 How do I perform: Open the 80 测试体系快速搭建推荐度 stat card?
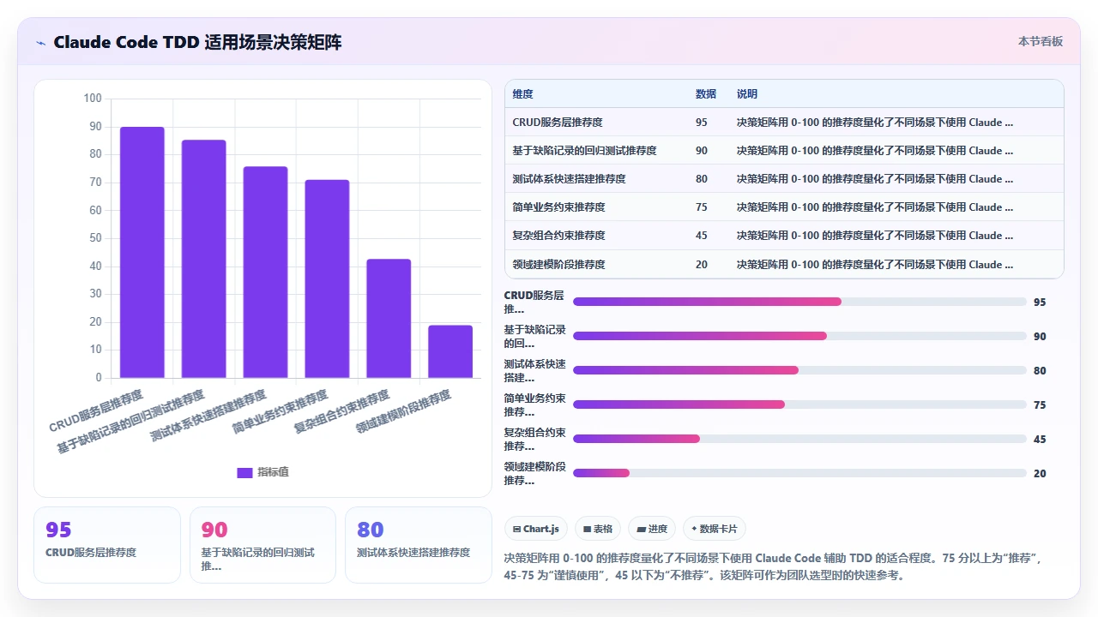tap(419, 545)
